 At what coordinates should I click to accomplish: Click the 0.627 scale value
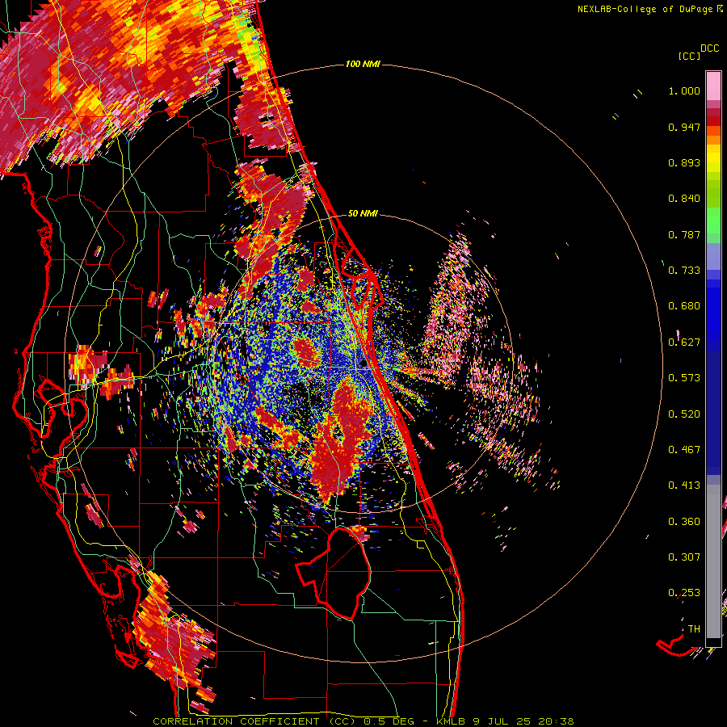point(684,342)
